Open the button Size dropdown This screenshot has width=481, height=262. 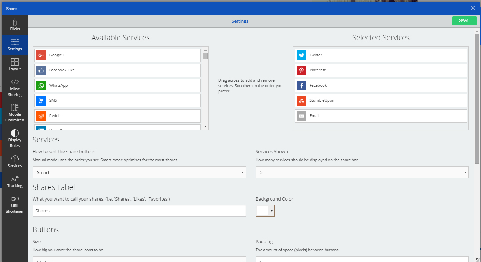(139, 260)
